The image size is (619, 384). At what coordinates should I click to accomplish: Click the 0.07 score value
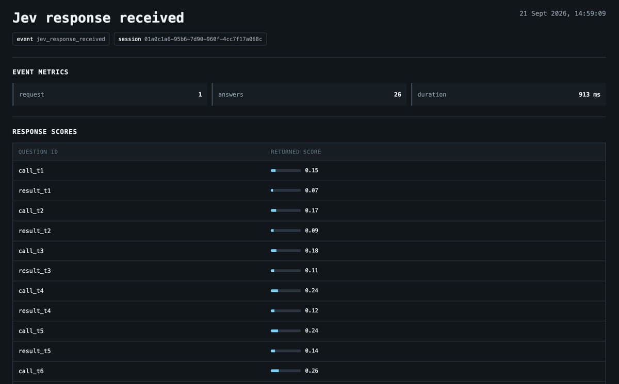click(x=312, y=190)
